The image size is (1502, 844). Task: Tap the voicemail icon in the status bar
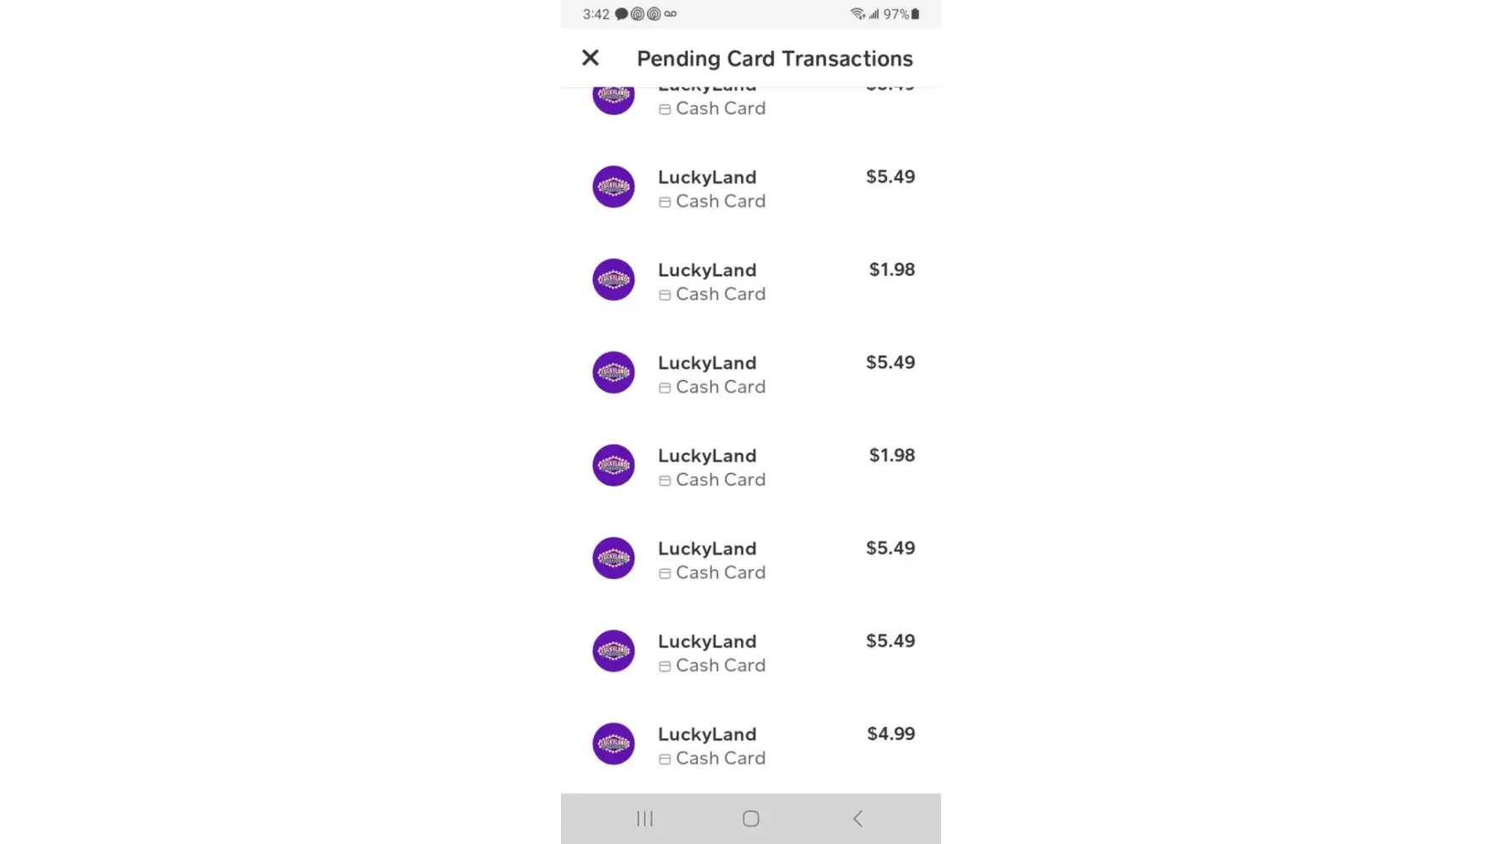[670, 14]
